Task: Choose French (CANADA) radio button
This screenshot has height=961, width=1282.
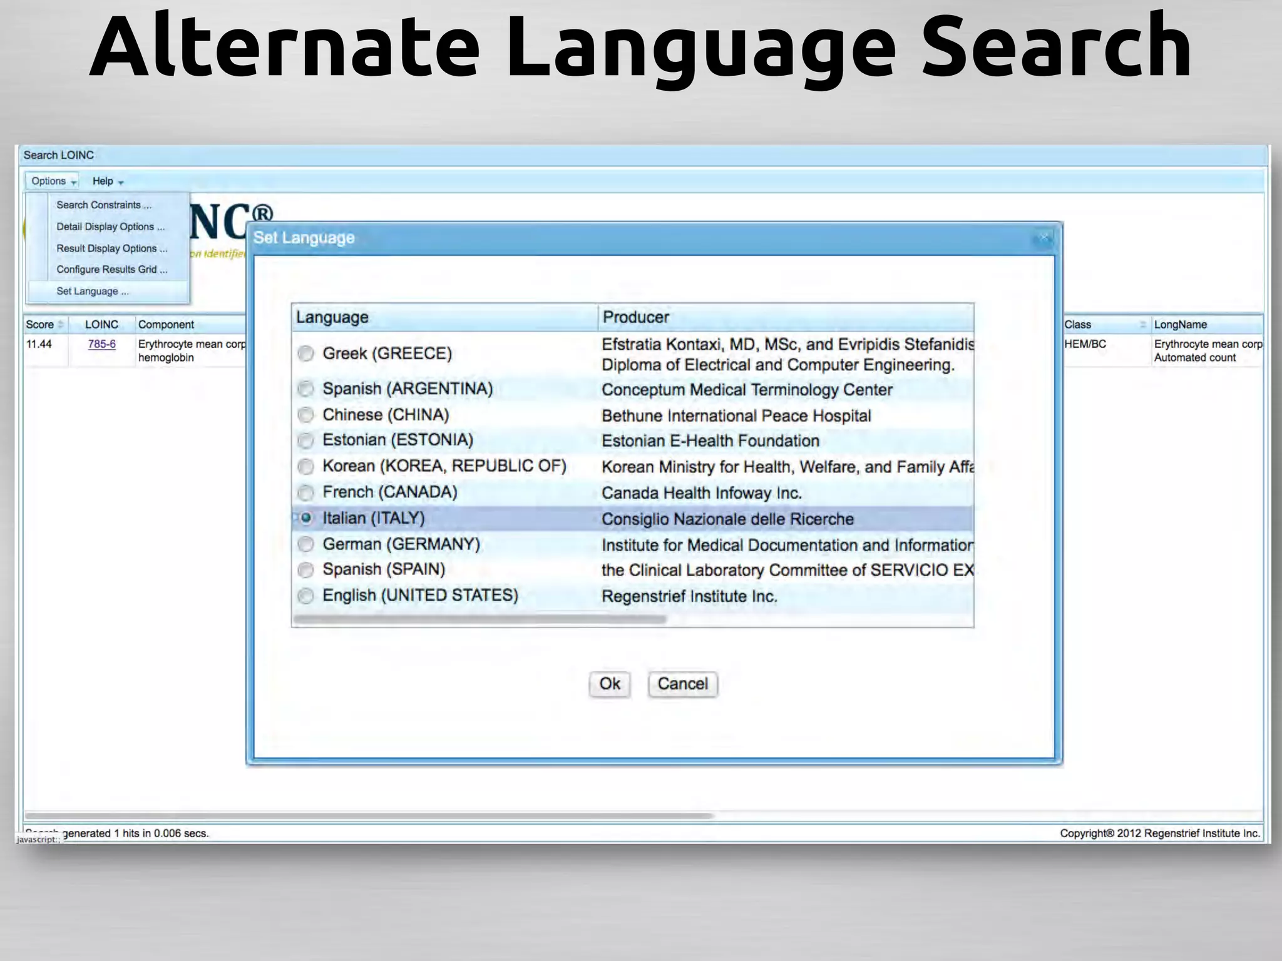Action: (305, 492)
